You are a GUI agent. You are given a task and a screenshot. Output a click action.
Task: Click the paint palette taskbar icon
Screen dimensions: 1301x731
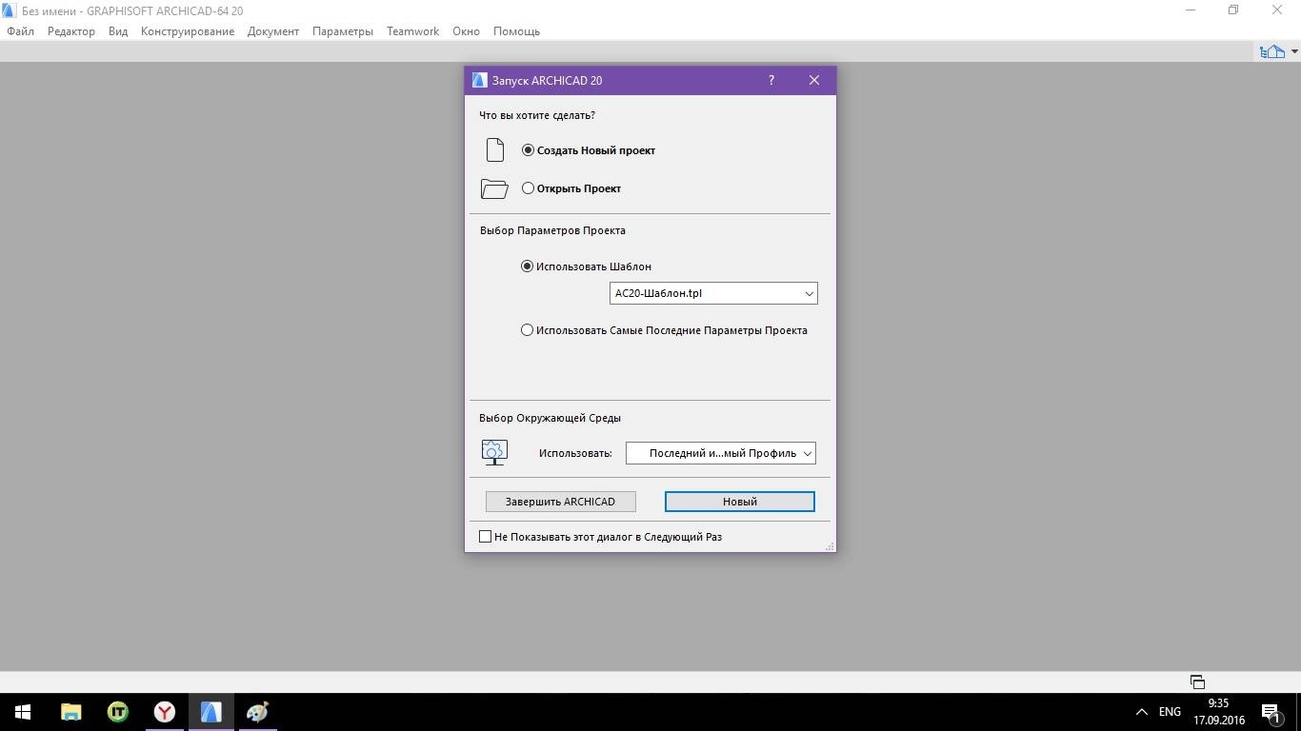click(x=258, y=712)
